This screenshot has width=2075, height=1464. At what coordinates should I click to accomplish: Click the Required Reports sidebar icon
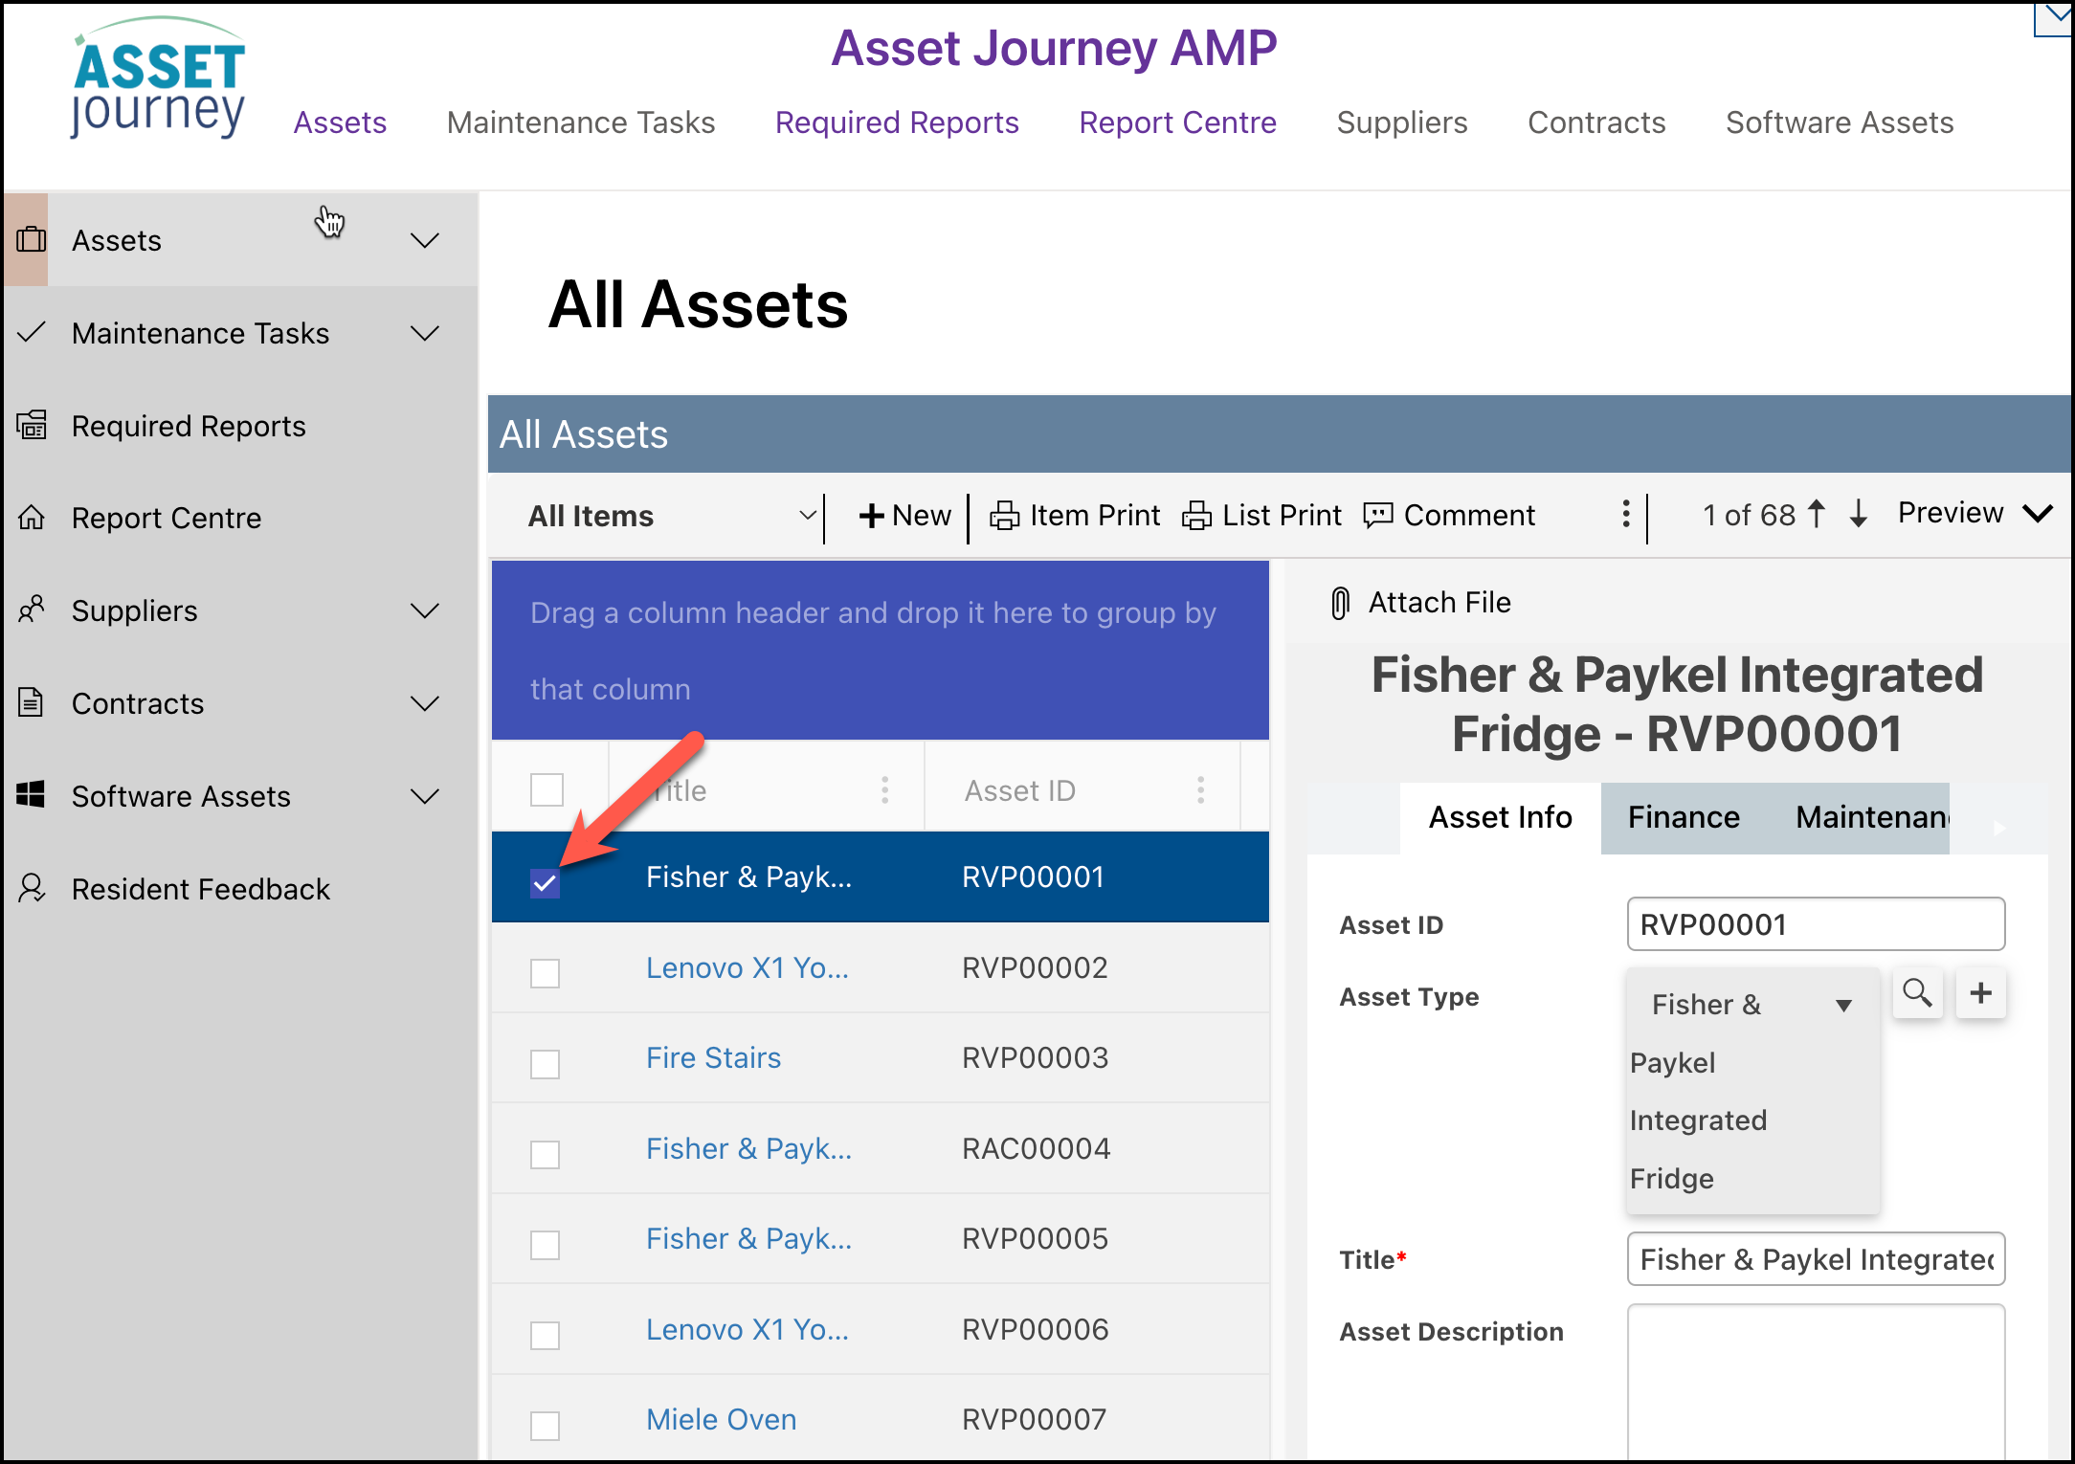tap(32, 425)
